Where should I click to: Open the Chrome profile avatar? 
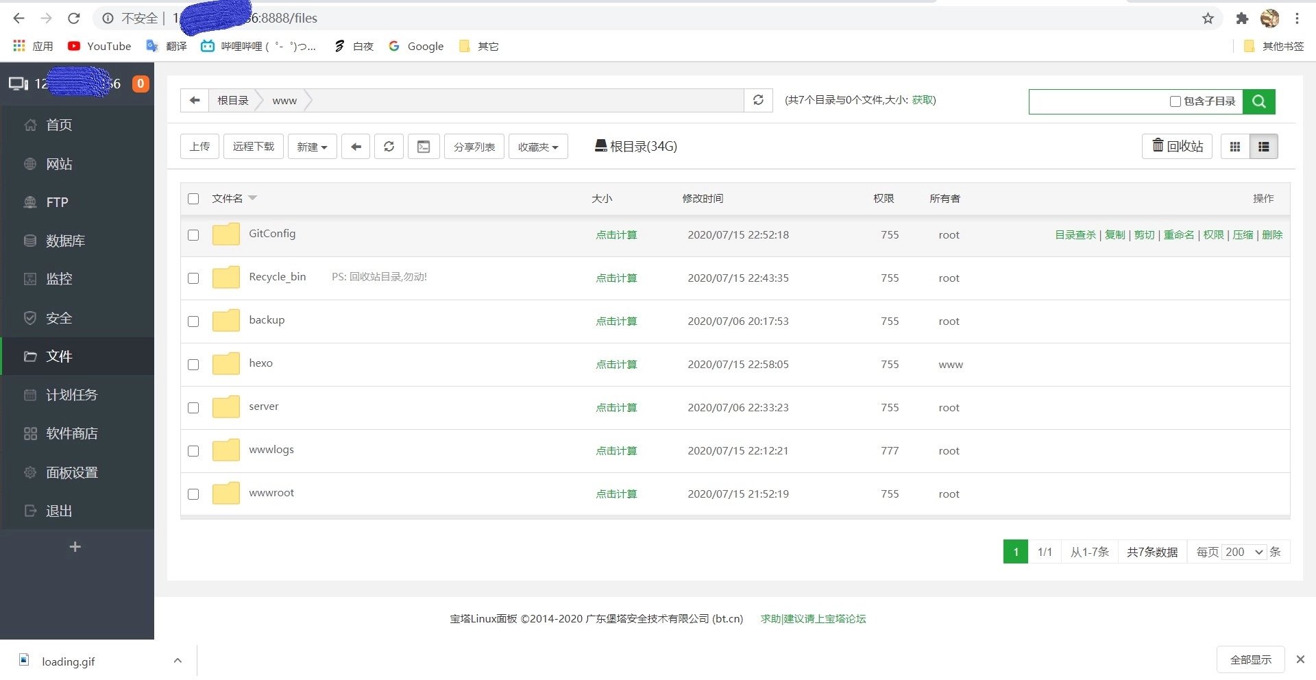[x=1270, y=19]
